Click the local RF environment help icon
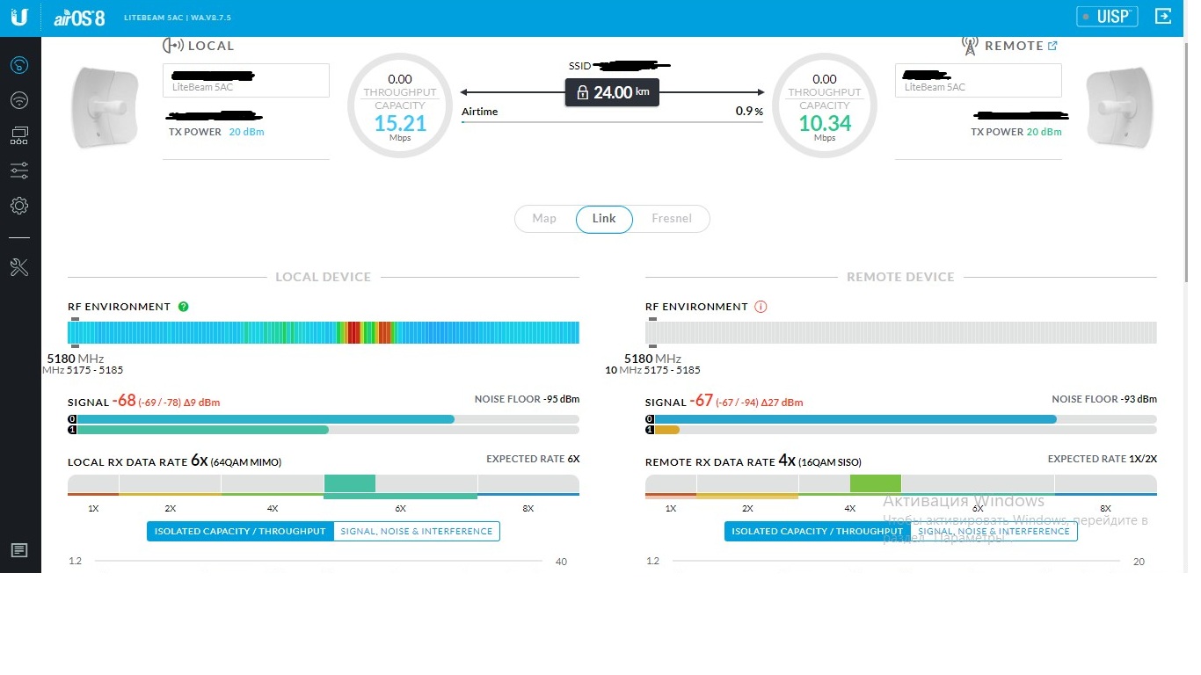Image resolution: width=1201 pixels, height=675 pixels. click(183, 307)
